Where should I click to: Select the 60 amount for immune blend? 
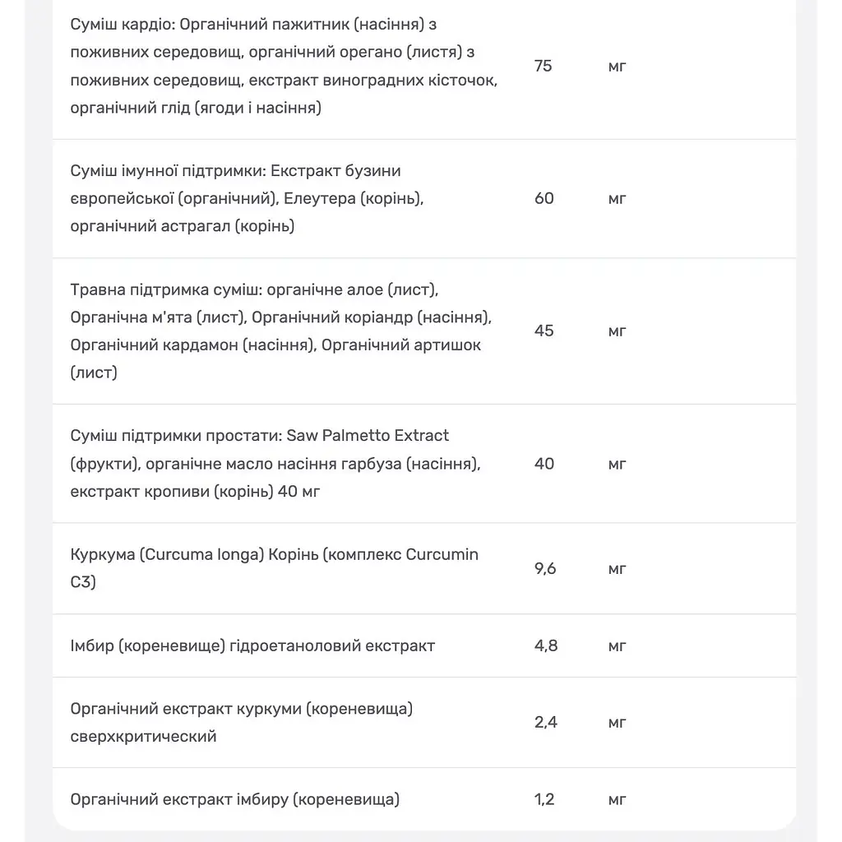pyautogui.click(x=544, y=198)
